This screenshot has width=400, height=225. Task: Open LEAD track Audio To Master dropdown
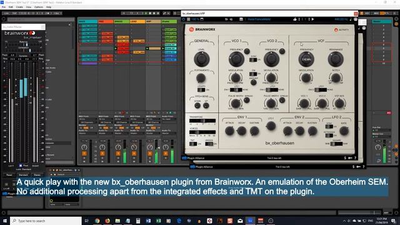(x=137, y=133)
